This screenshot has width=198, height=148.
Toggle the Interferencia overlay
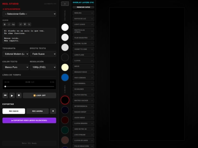click(x=83, y=106)
